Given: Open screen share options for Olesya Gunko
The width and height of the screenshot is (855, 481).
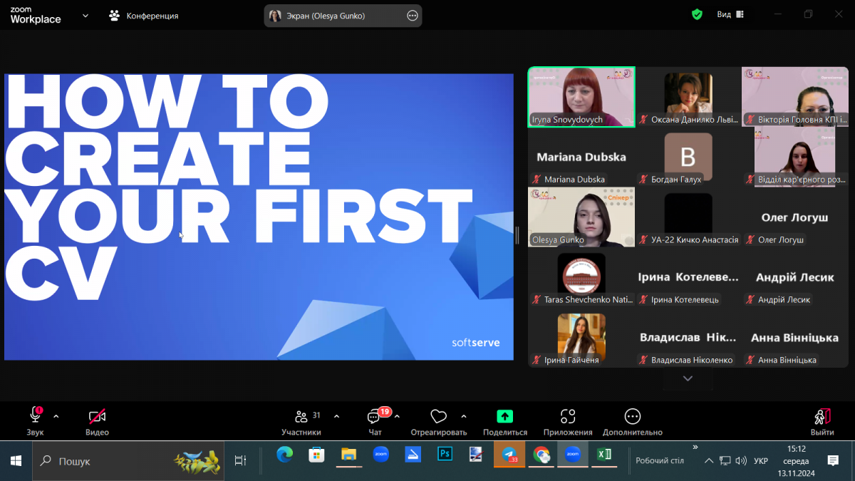Looking at the screenshot, I should (x=412, y=16).
